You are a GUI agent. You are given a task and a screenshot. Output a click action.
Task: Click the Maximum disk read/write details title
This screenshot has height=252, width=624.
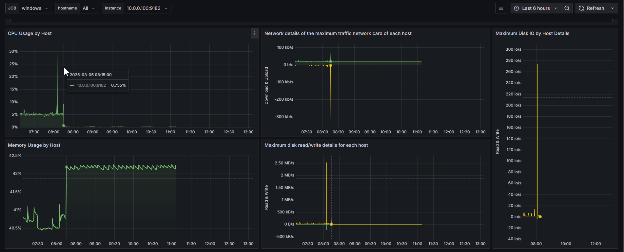pos(316,145)
